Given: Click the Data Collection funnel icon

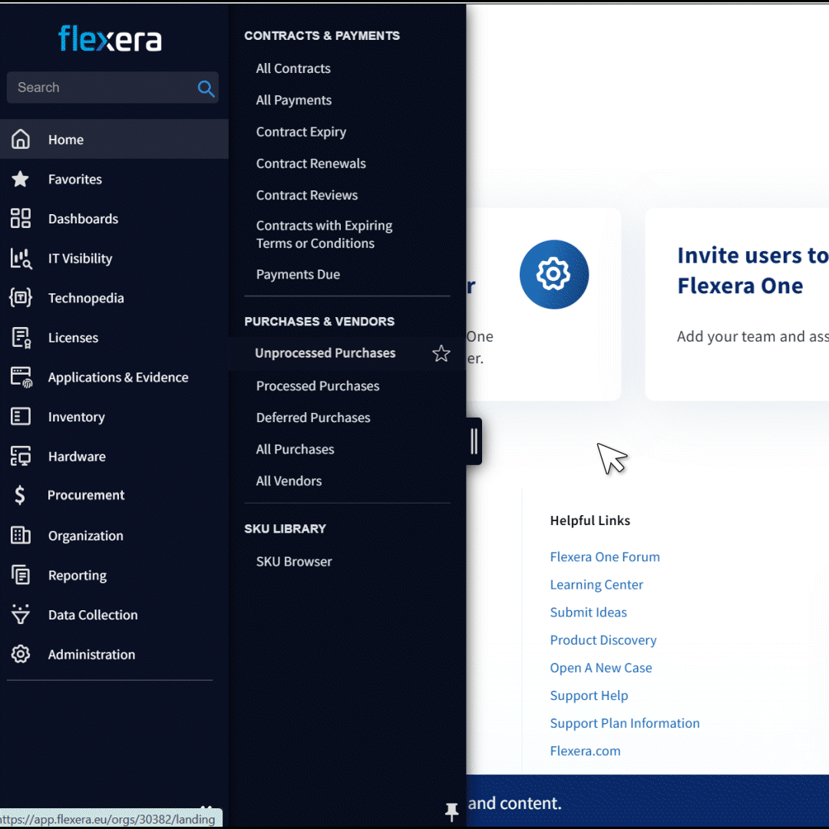Looking at the screenshot, I should click(x=21, y=615).
